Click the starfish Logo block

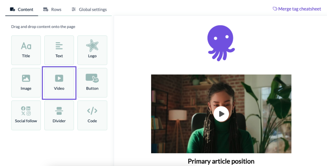pyautogui.click(x=92, y=50)
